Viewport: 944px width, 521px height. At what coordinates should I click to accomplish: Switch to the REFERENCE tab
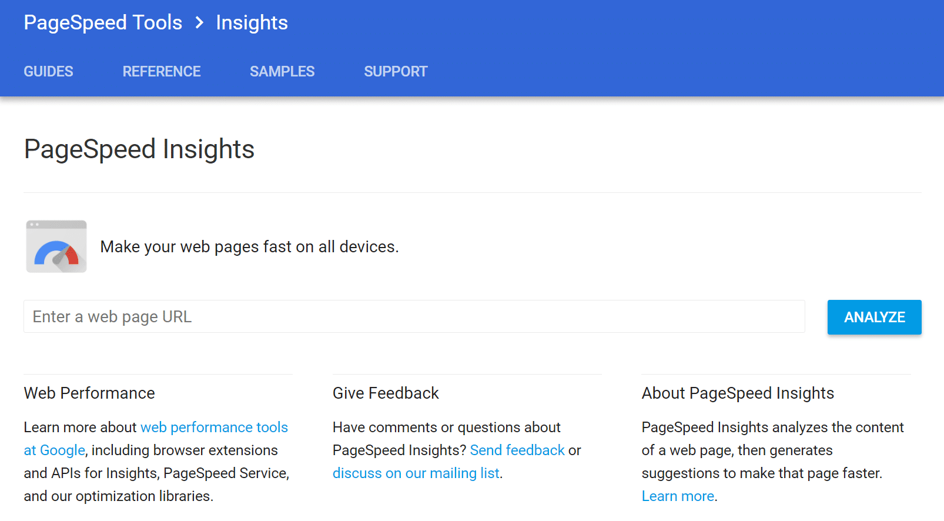(x=162, y=71)
